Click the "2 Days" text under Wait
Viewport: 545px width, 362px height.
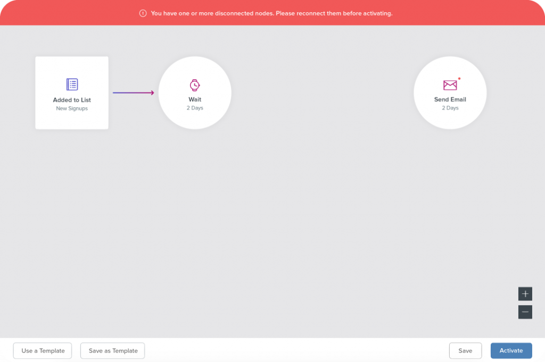pyautogui.click(x=195, y=108)
